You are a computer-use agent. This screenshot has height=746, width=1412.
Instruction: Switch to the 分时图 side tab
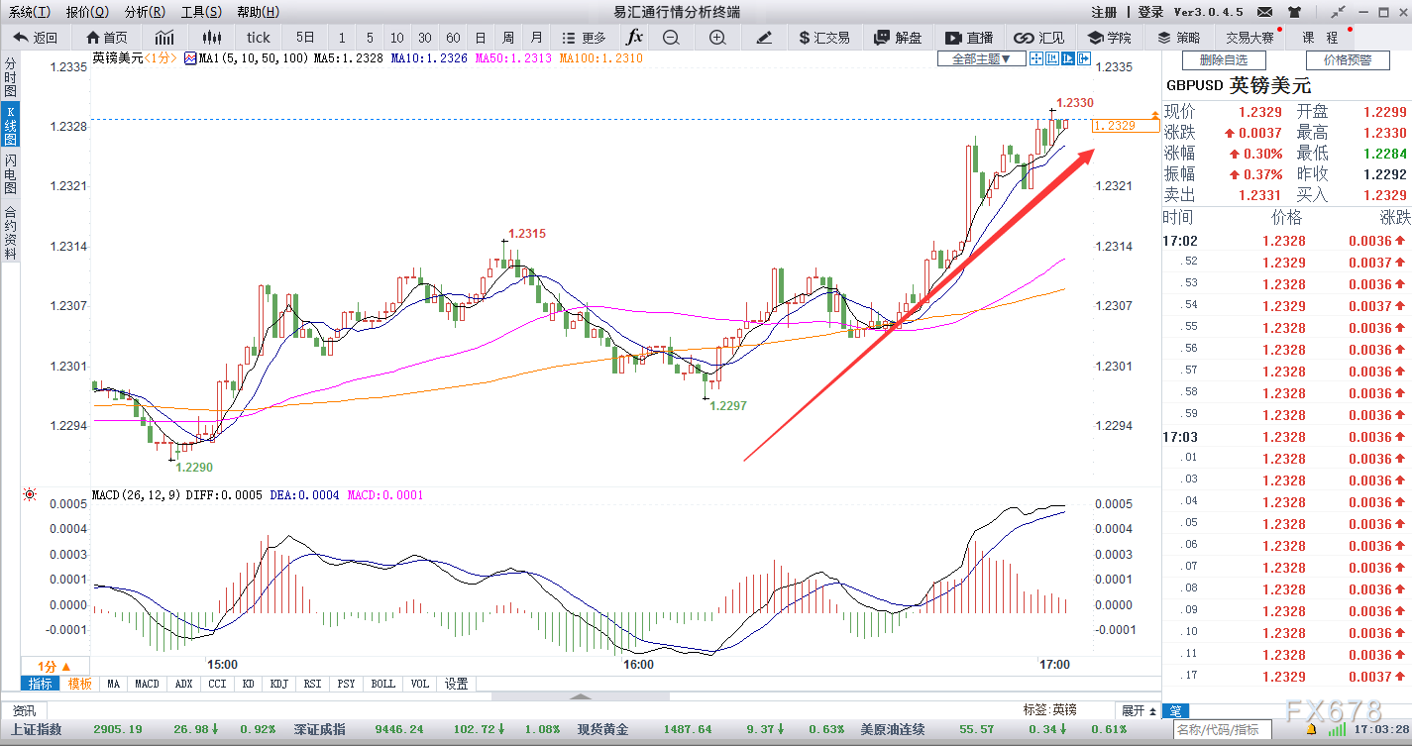click(10, 76)
